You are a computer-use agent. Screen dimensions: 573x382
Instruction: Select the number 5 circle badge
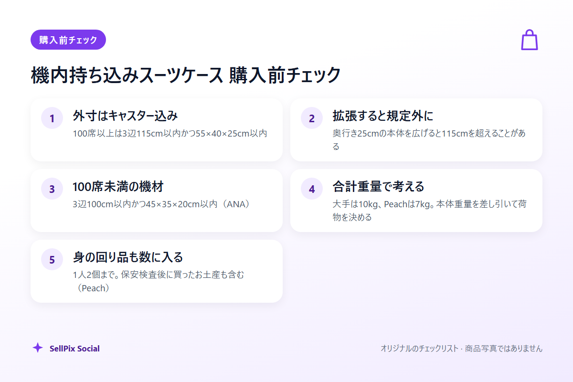[x=52, y=259]
